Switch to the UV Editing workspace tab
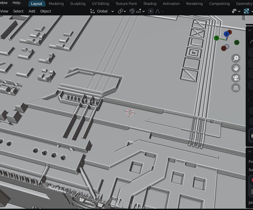Viewport: 253px width, 210px height. pos(100,4)
